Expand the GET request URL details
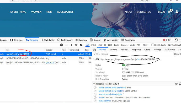The width and height of the screenshot is (181, 103). click(x=94, y=59)
